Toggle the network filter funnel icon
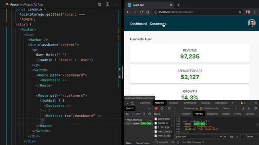This screenshot has width=259, height=145. pyautogui.click(x=169, y=108)
